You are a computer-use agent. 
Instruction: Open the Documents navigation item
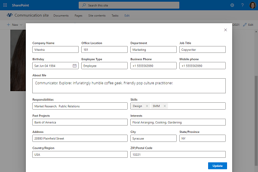pos(61,15)
